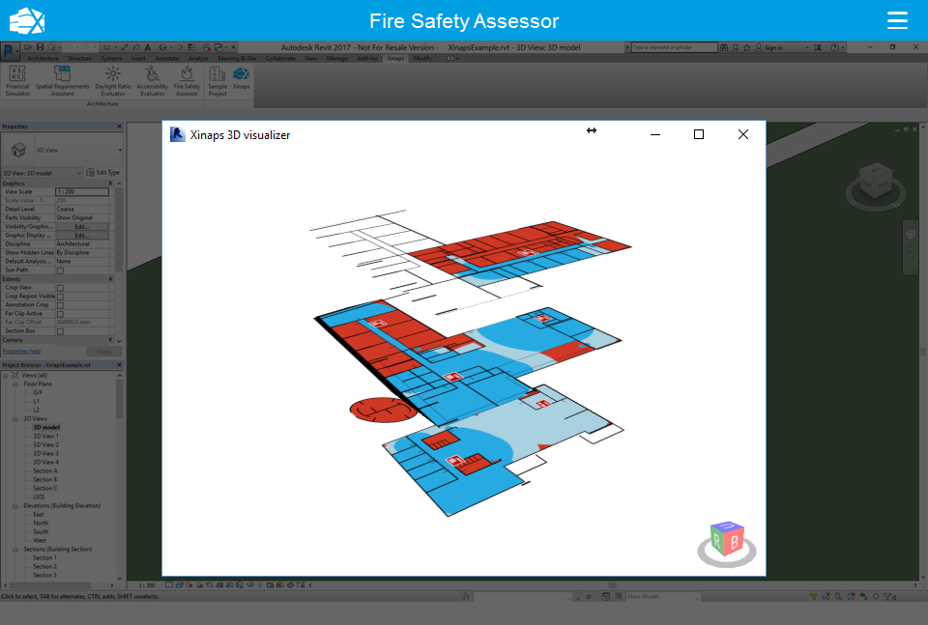928x625 pixels.
Task: Collapse the Views (all) tree node
Action: click(x=6, y=376)
